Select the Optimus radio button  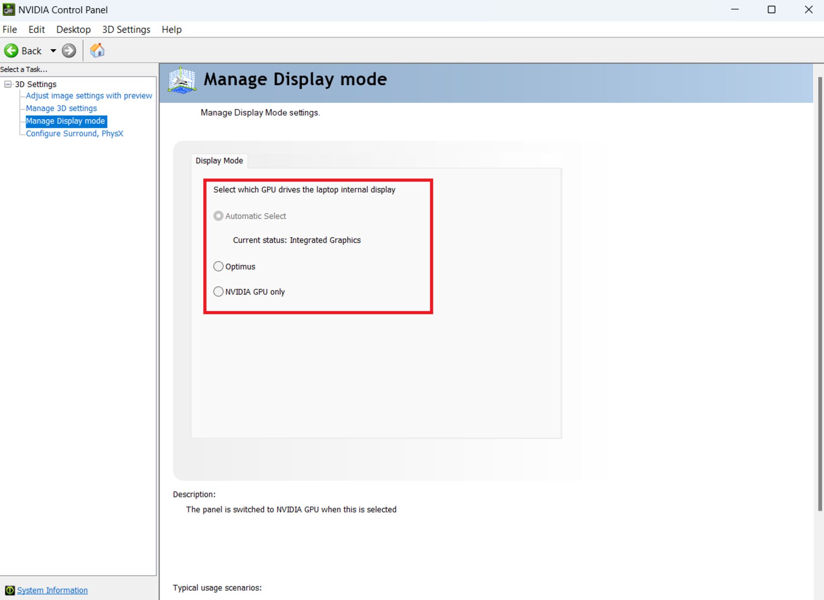(x=218, y=266)
